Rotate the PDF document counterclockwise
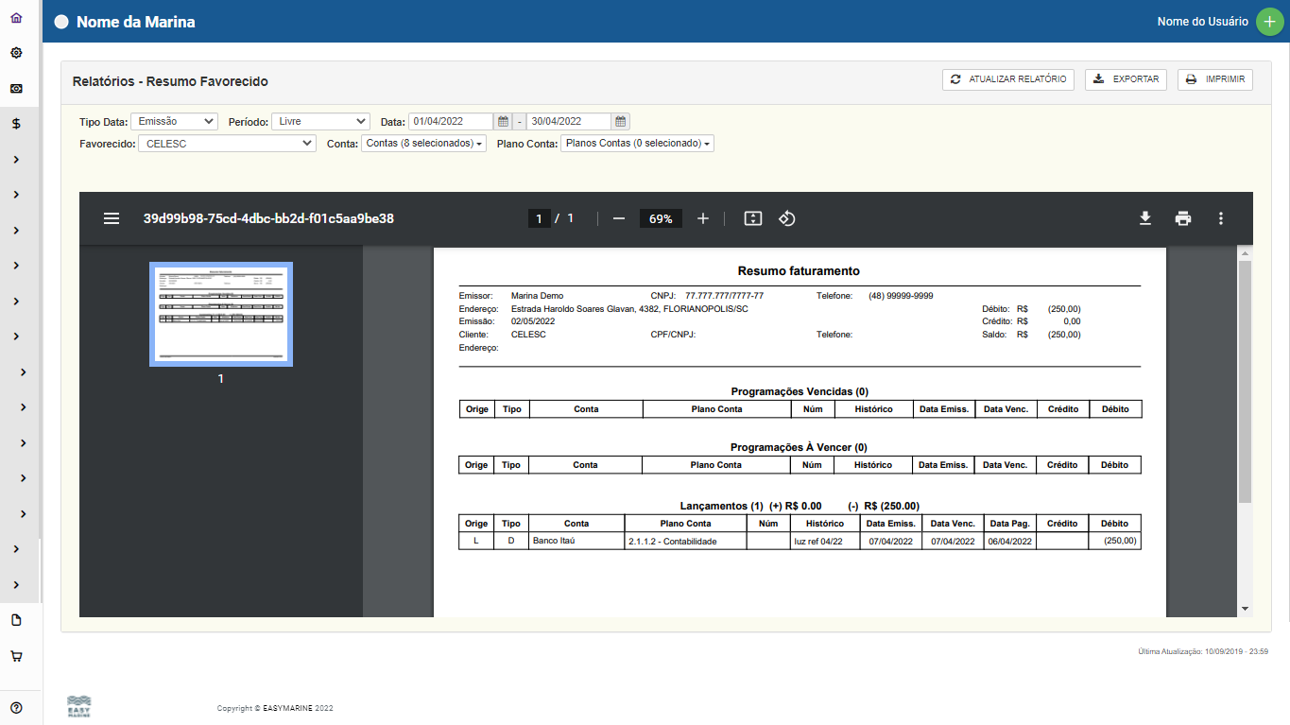 [x=786, y=218]
